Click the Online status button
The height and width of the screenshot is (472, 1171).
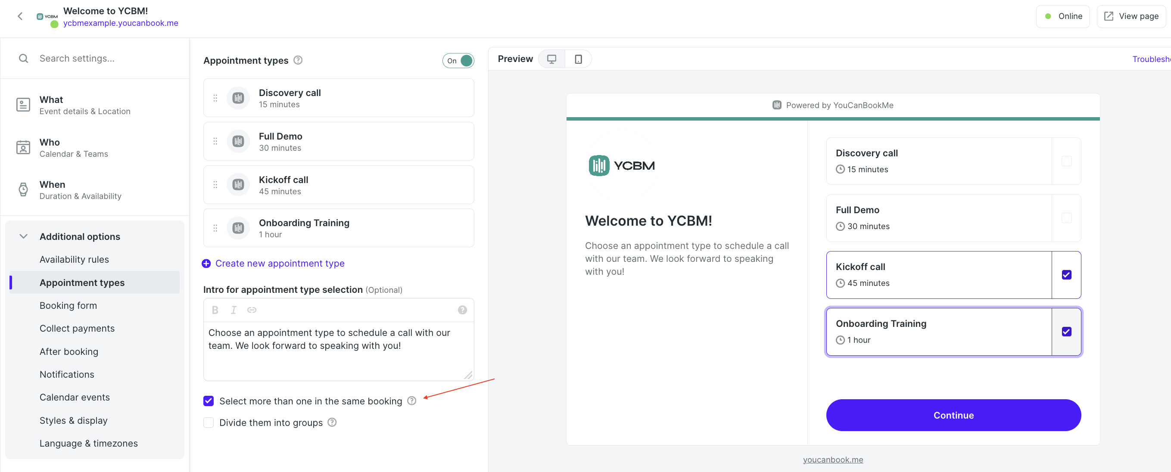pos(1063,16)
